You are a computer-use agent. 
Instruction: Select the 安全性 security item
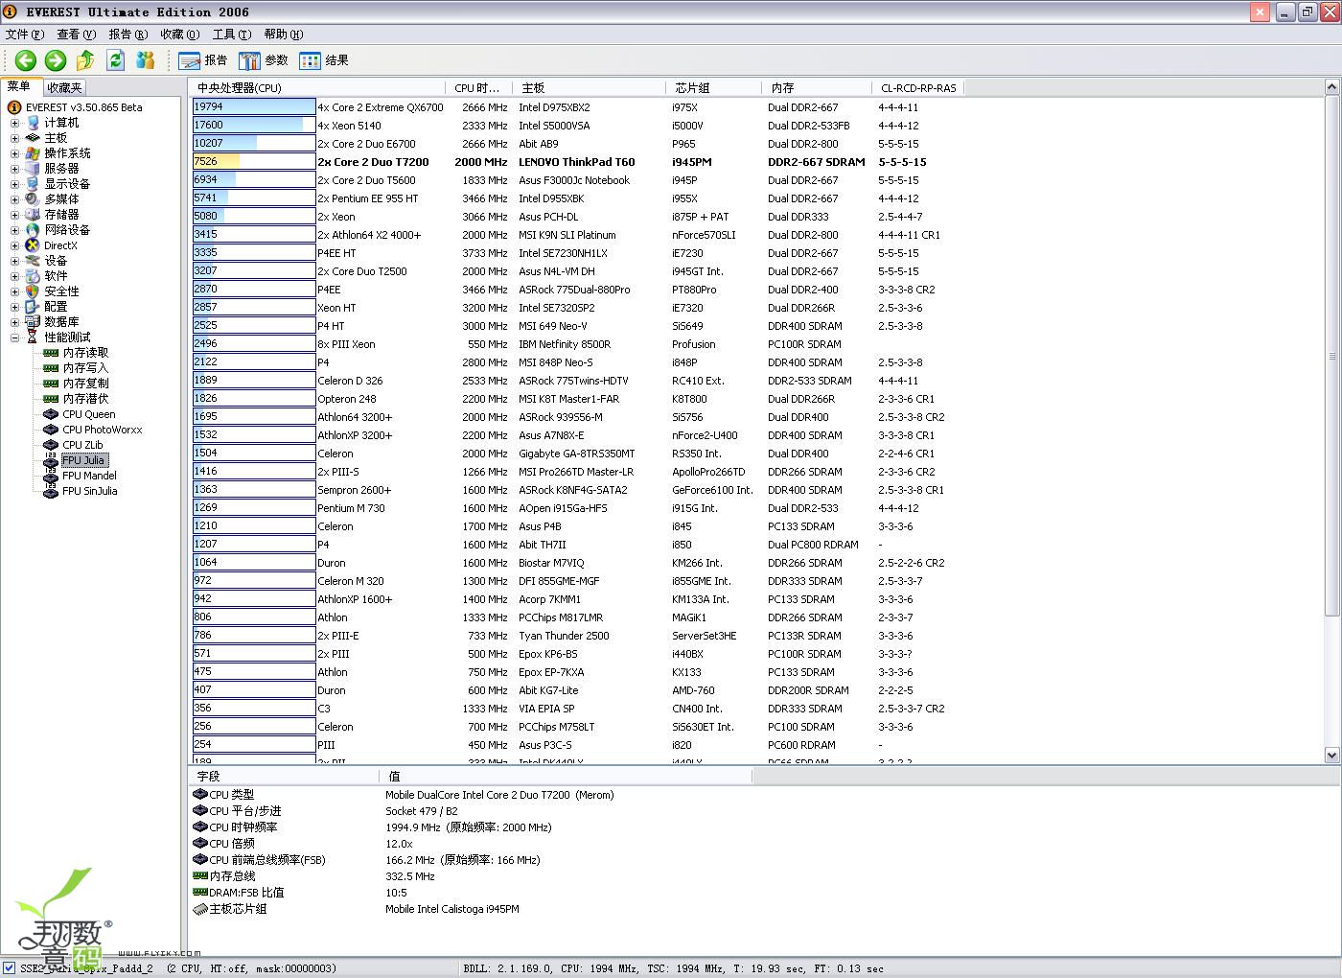click(x=61, y=291)
